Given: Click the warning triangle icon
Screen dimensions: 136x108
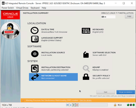Looking at the screenshot, I should [23, 100].
